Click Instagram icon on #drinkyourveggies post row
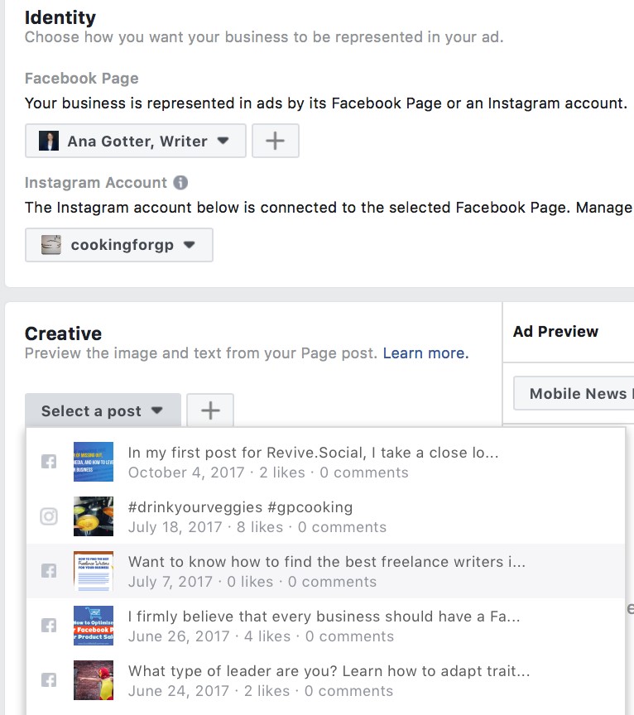 49,516
